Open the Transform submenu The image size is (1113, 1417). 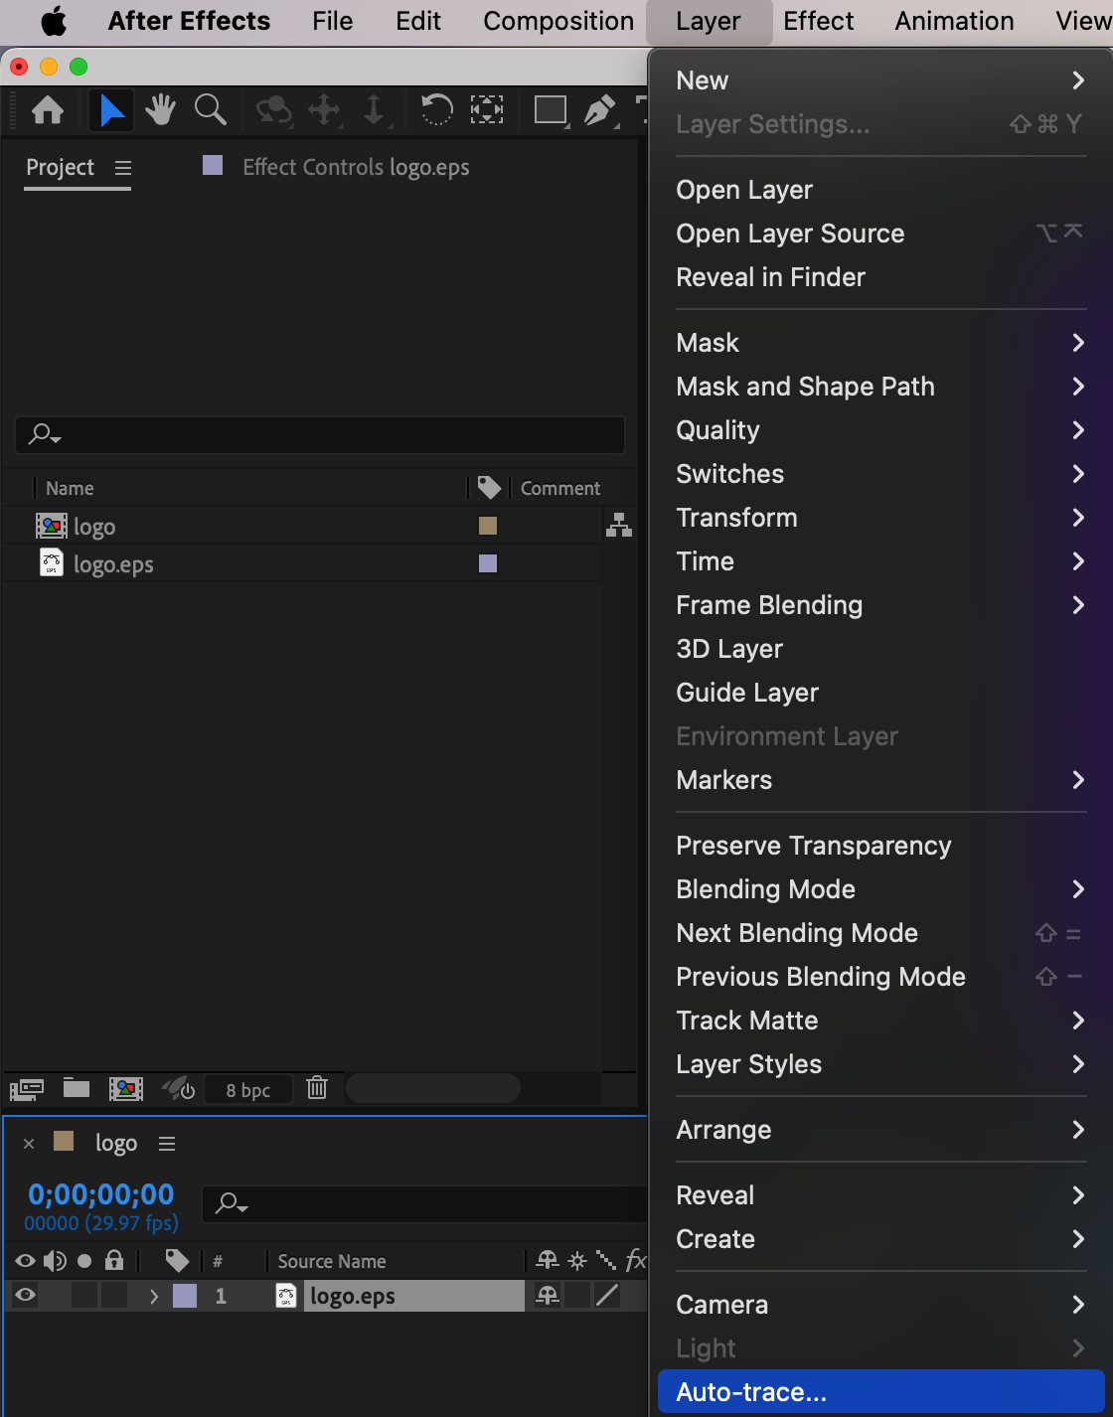pos(736,518)
